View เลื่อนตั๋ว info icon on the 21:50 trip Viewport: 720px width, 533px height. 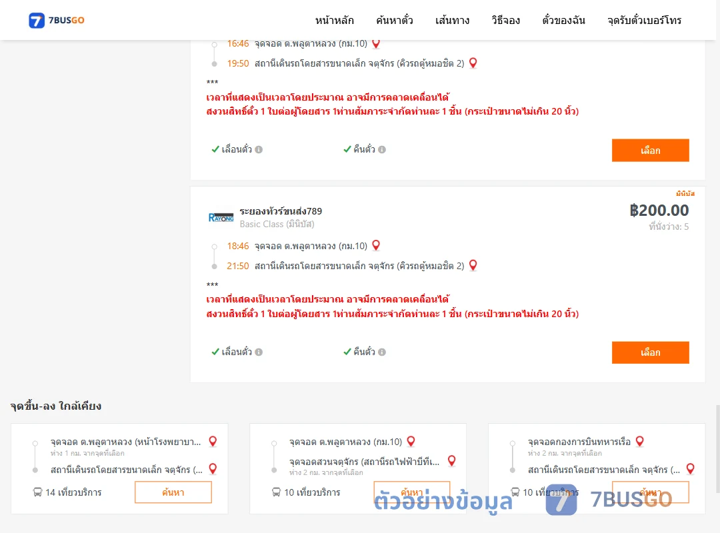(x=259, y=352)
